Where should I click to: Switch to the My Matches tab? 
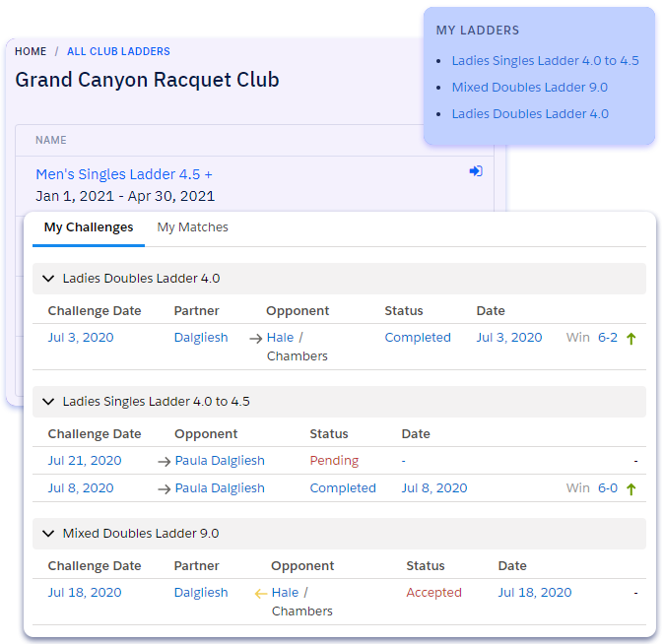[192, 227]
